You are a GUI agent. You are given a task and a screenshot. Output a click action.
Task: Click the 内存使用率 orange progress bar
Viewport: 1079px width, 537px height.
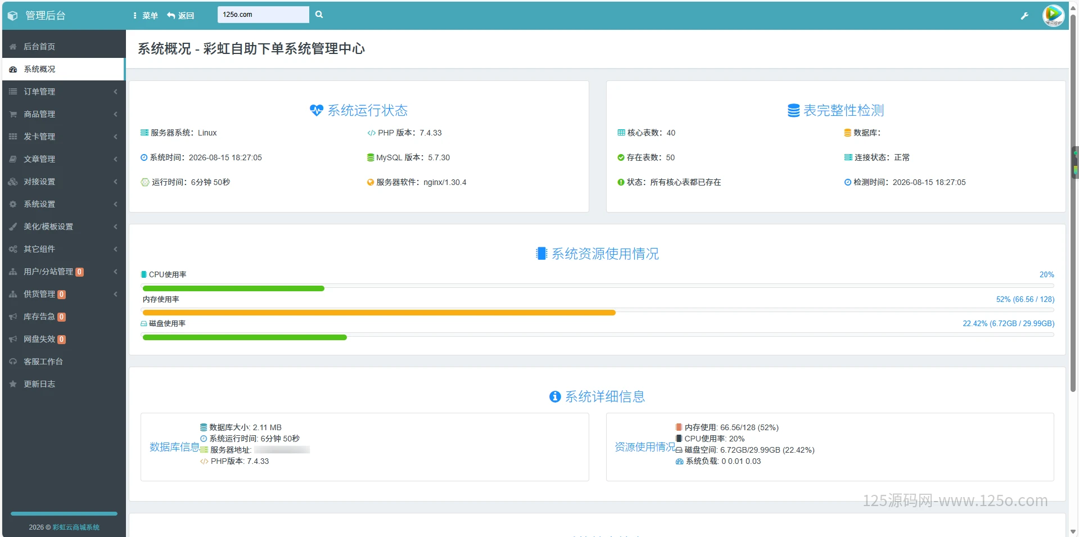tap(379, 313)
